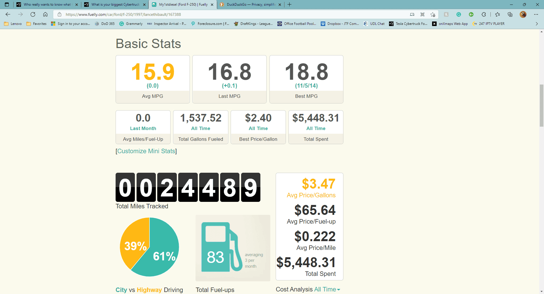Open the Grammarly extension icon
The image size is (544, 294).
459,14
